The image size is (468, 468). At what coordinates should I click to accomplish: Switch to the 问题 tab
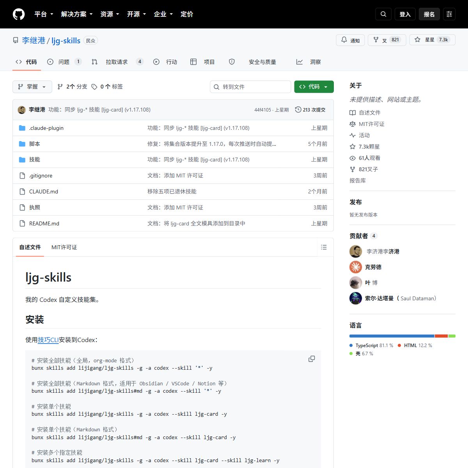[x=64, y=62]
